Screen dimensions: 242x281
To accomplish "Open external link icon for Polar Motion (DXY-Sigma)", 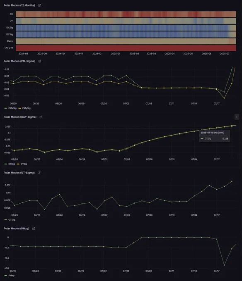I will tap(41, 117).
